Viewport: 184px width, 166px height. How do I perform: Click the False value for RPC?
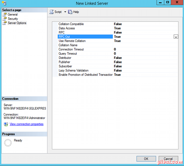[x=118, y=33]
